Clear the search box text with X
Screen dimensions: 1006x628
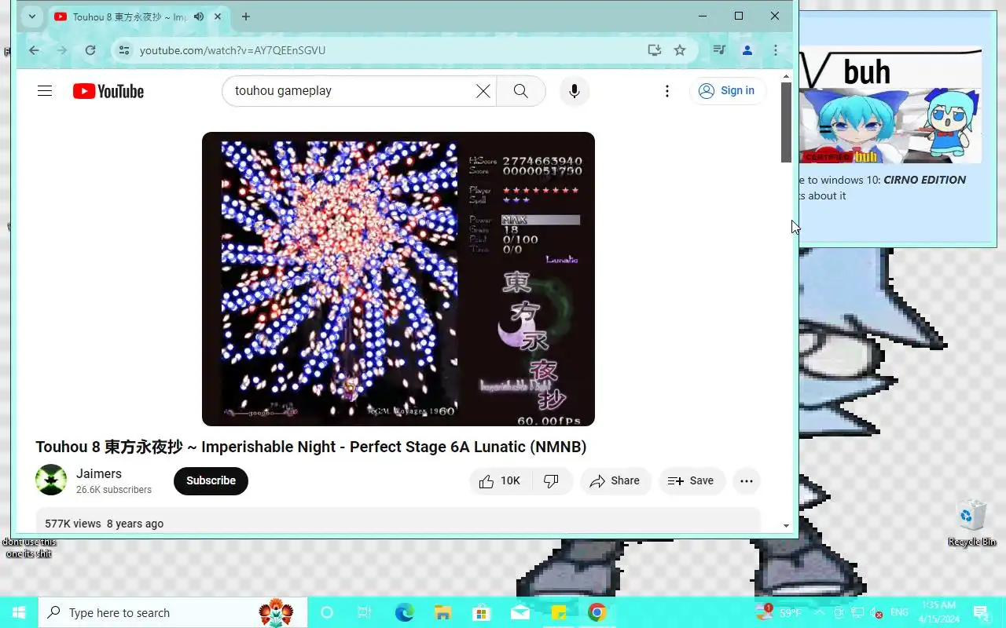click(x=483, y=91)
